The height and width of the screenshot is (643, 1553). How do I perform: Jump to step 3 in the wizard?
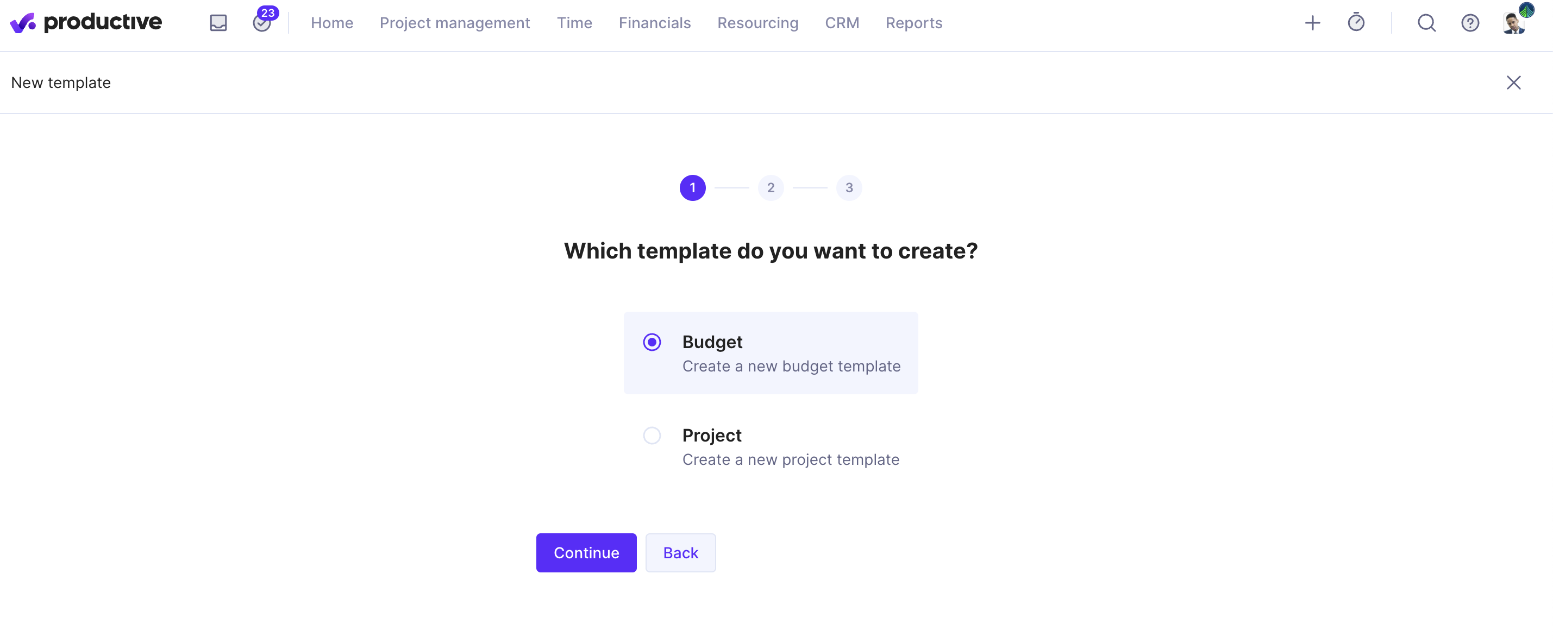coord(849,188)
